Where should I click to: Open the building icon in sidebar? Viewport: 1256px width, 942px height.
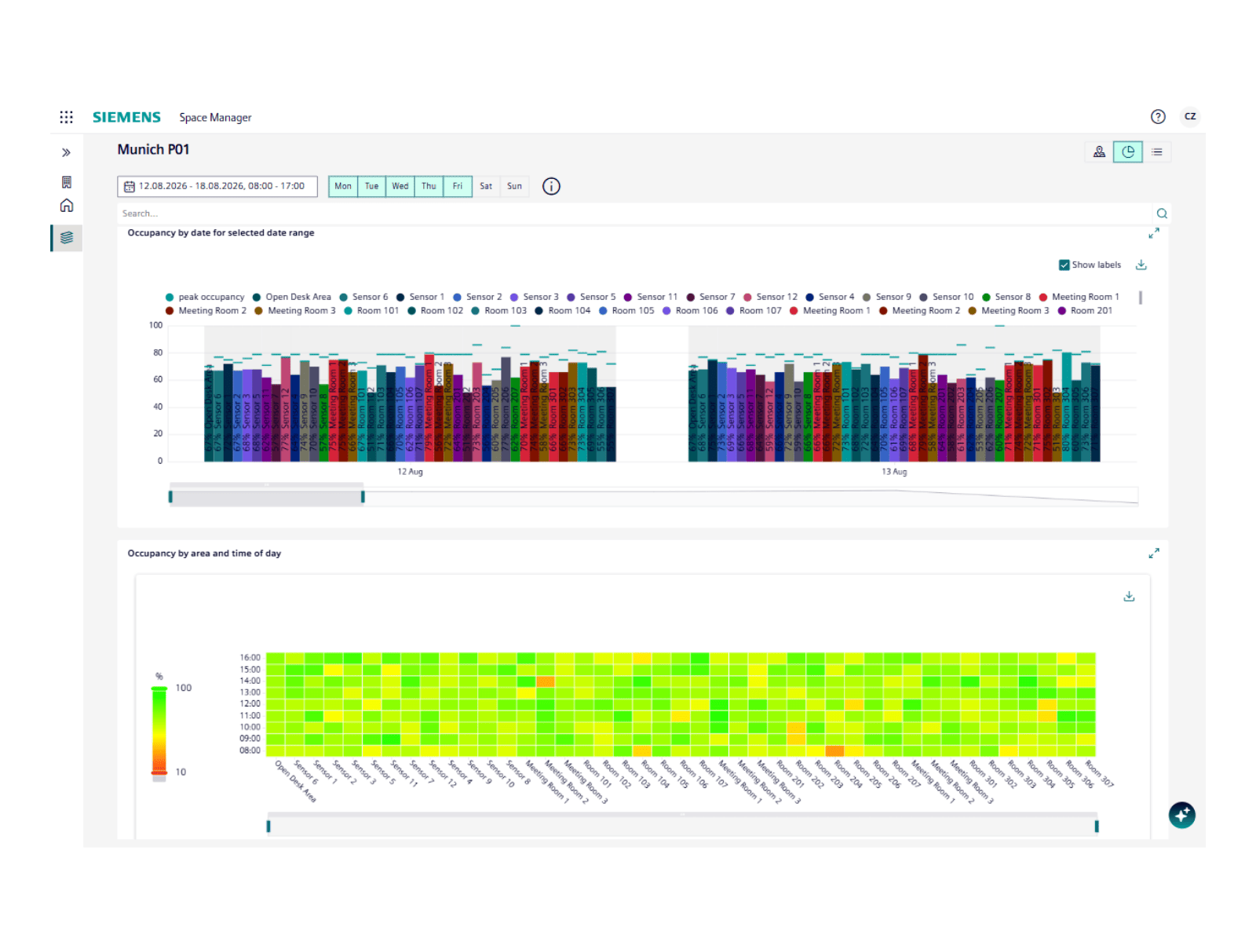point(67,182)
